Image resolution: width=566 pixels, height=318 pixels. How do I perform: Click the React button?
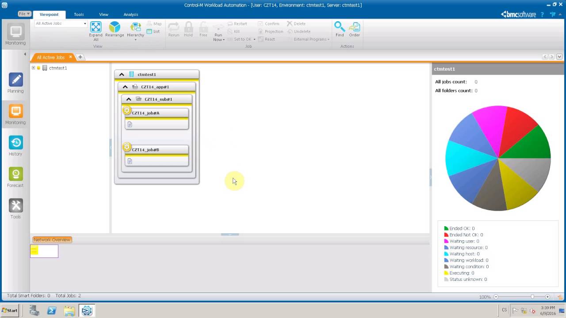click(267, 39)
